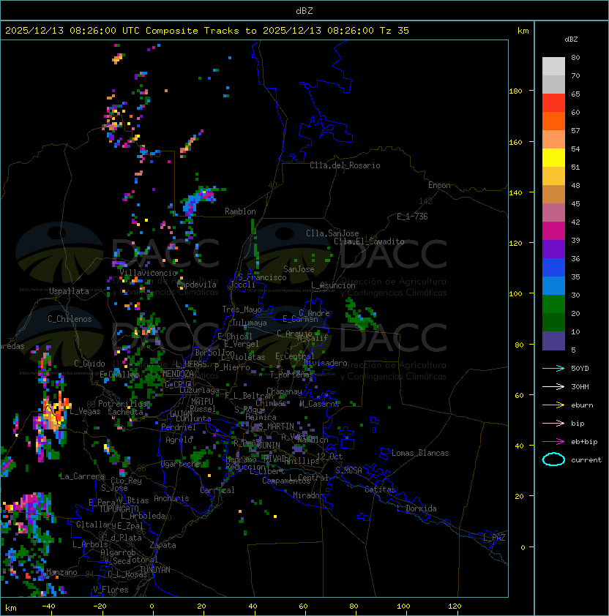Select the purple 39 dBZ legend swatch

tap(553, 249)
